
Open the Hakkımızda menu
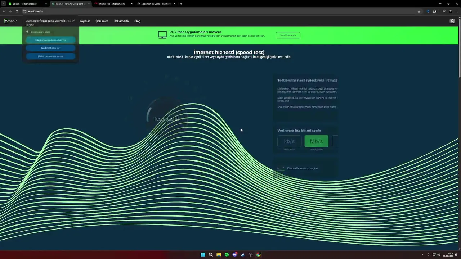coord(121,21)
